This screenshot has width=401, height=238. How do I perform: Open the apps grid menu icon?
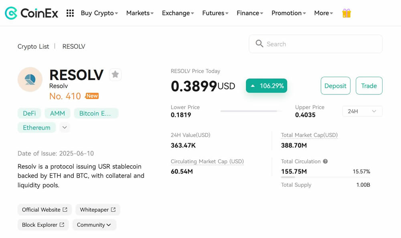click(70, 13)
